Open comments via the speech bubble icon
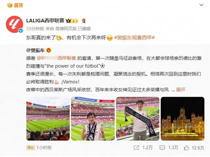This screenshot has height=157, width=210. point(162,148)
